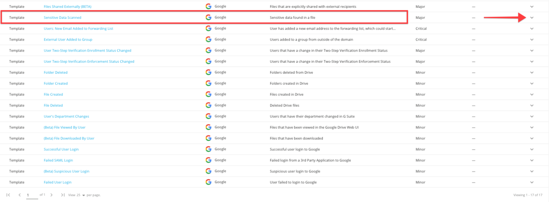Go to next page arrow
The image size is (549, 202).
pos(52,195)
